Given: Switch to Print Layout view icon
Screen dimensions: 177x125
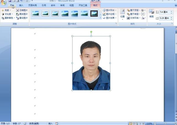Looking at the screenshot, I should [x=131, y=124].
